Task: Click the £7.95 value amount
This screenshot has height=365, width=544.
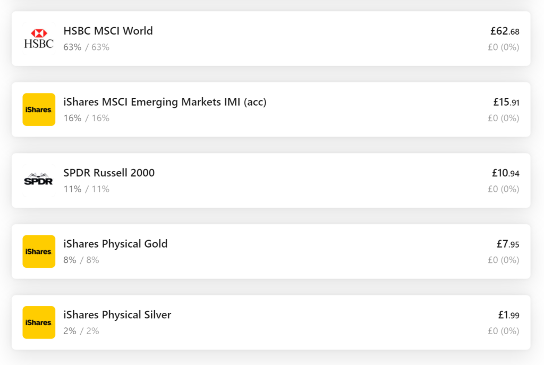Action: 508,244
